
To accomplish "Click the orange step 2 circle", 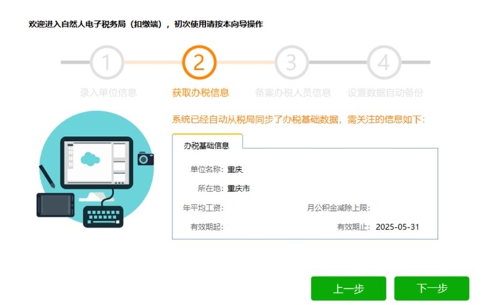I will click(x=199, y=62).
